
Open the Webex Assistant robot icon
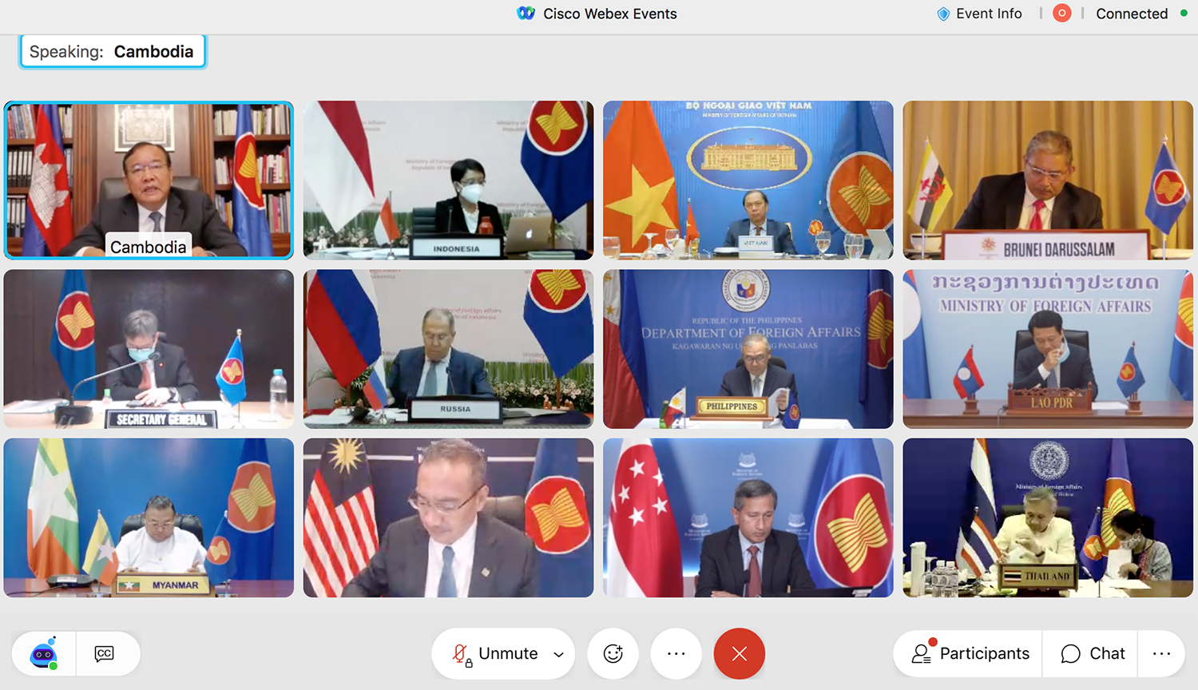click(44, 654)
